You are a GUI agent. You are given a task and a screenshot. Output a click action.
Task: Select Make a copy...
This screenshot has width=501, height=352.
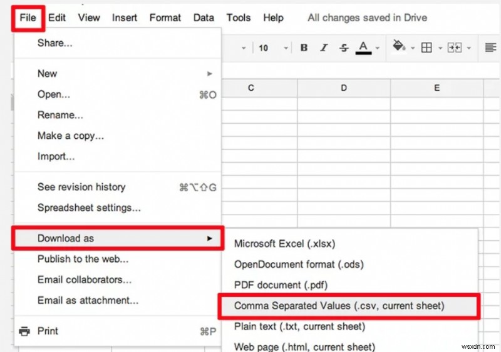(118, 136)
